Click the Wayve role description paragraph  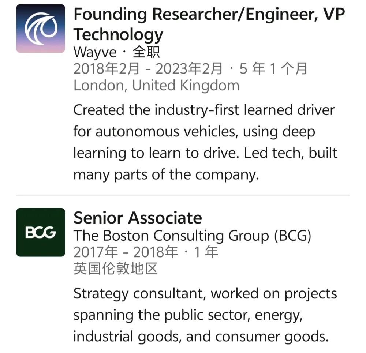coord(205,142)
